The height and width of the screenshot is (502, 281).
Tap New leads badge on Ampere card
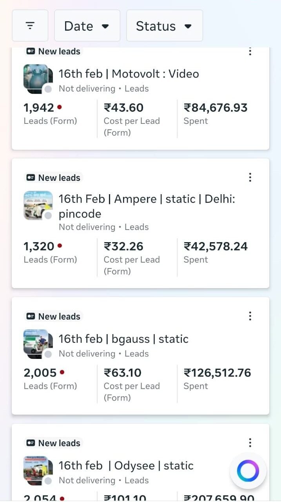pos(53,178)
